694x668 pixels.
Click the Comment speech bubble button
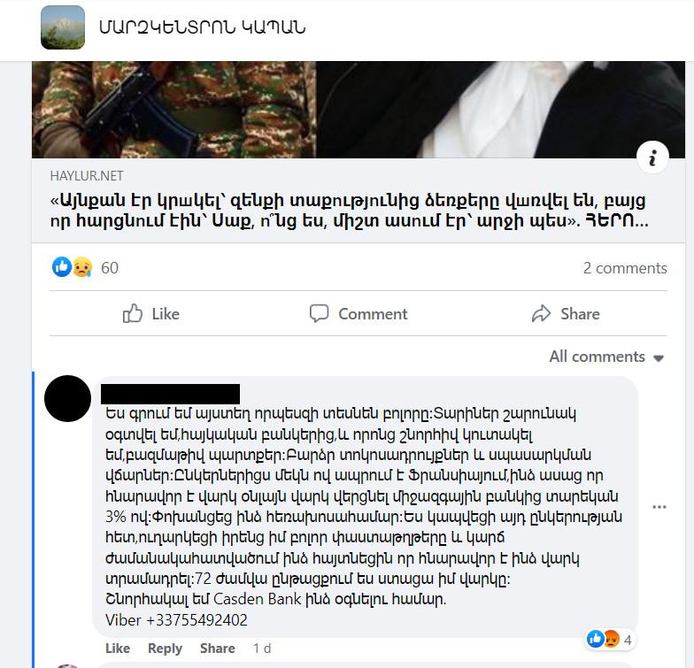(x=358, y=313)
